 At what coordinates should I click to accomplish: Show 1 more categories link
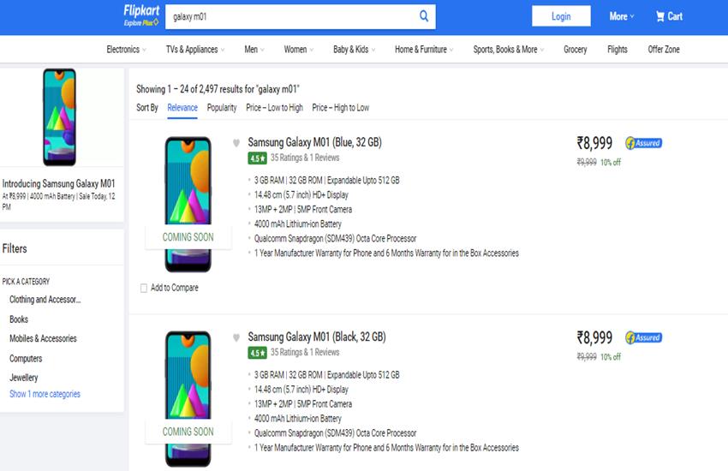tap(45, 395)
